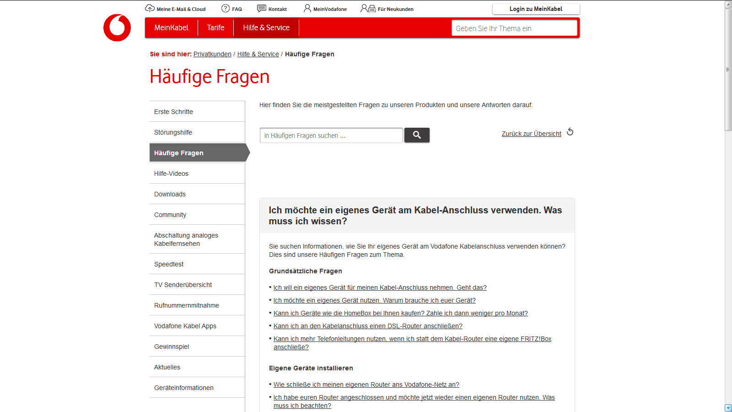Image resolution: width=732 pixels, height=412 pixels.
Task: Select Erste Schritte in sidebar
Action: point(197,112)
